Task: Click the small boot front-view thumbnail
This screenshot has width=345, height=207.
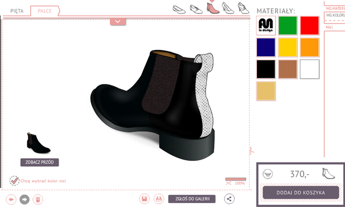Action: point(38,143)
